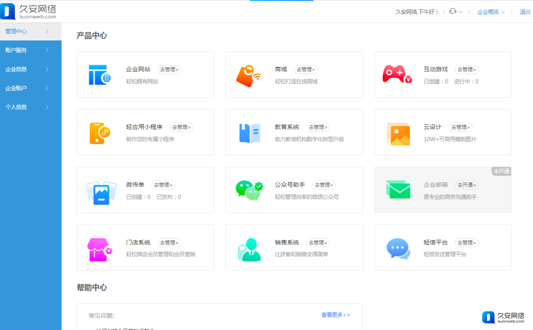The height and width of the screenshot is (330, 533).
Task: Click the 门店系统 product title
Action: tap(138, 243)
